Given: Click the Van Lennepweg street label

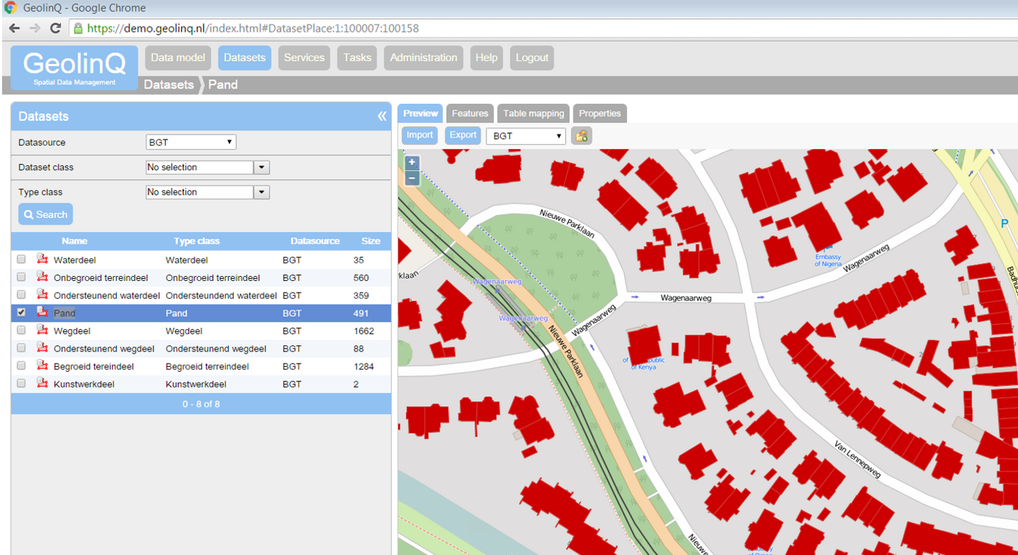Looking at the screenshot, I should (858, 459).
